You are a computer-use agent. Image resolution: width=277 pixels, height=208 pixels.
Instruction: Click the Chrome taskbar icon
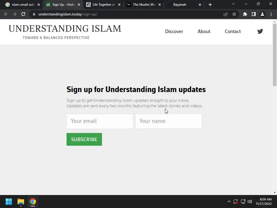click(x=33, y=201)
